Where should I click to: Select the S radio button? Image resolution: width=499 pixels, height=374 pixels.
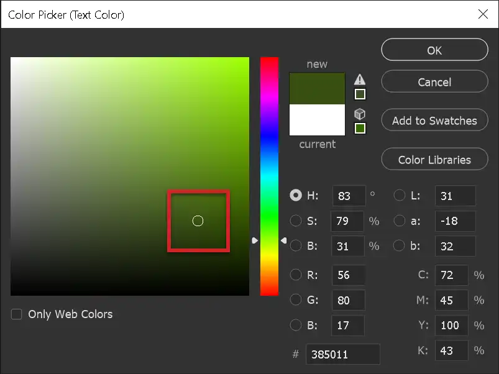[x=296, y=221]
